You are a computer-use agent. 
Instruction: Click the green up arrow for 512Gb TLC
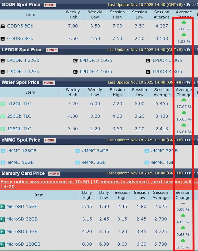[184, 100]
